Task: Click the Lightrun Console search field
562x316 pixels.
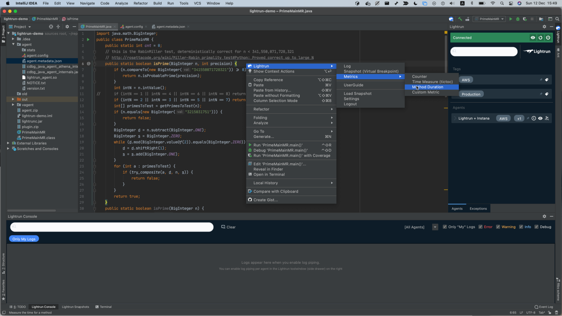Action: tap(112, 227)
